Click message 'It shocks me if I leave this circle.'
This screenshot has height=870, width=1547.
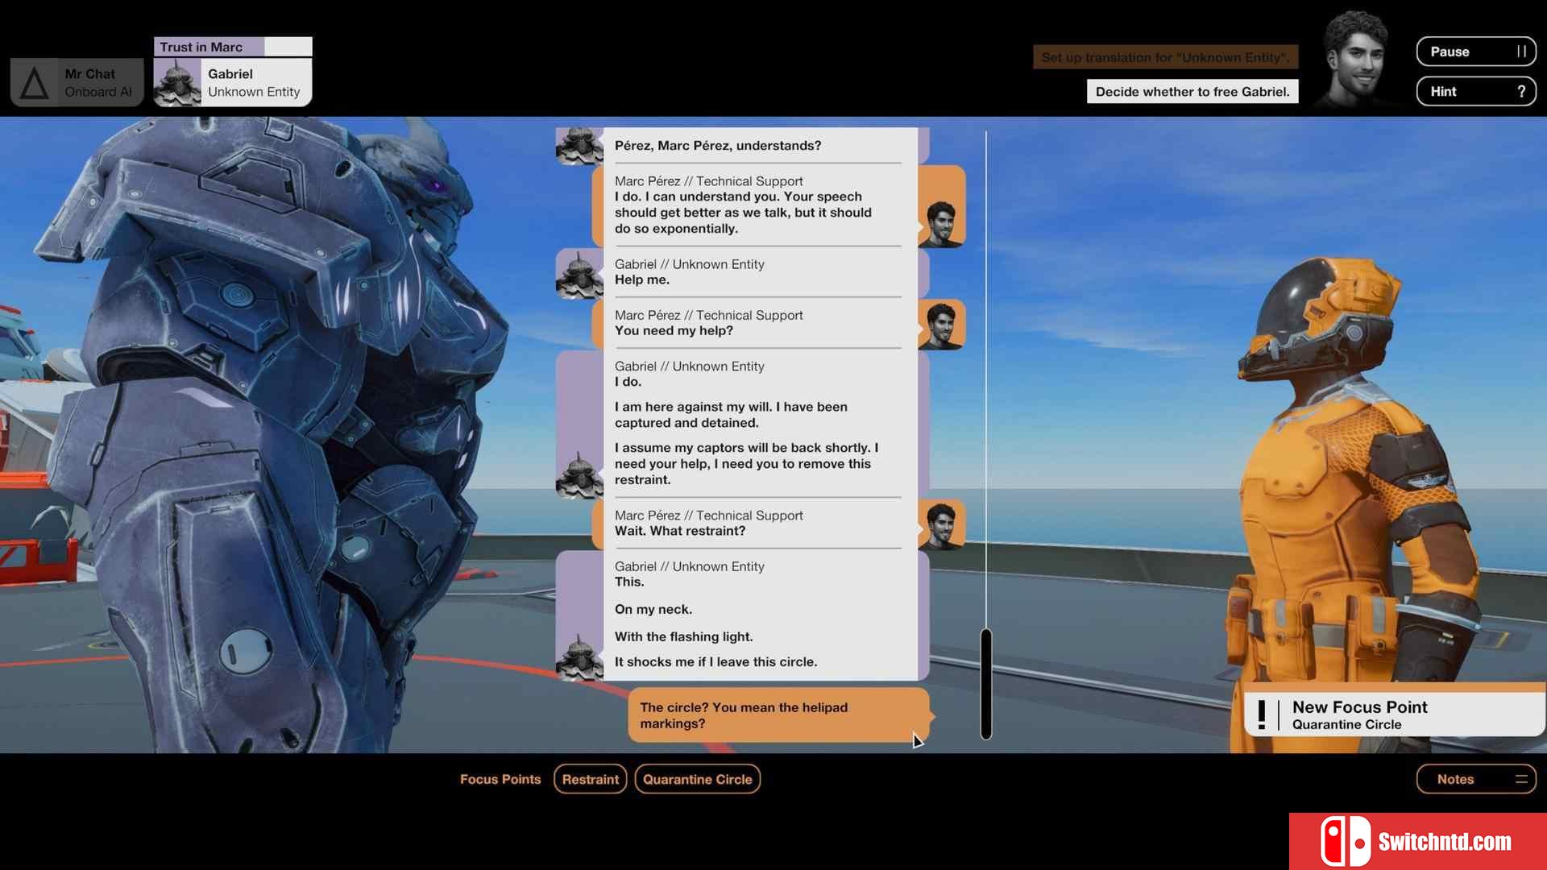click(716, 661)
